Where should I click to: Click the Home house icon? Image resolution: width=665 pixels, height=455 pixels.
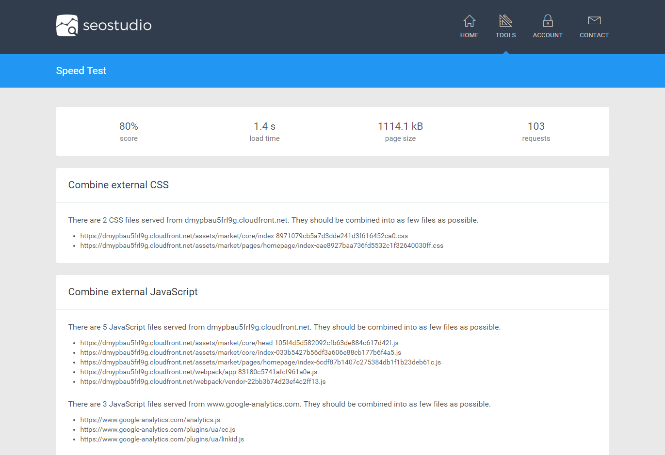coord(469,20)
